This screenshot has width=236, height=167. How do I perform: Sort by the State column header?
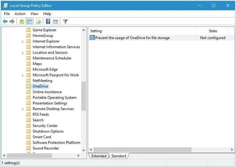[213, 31]
